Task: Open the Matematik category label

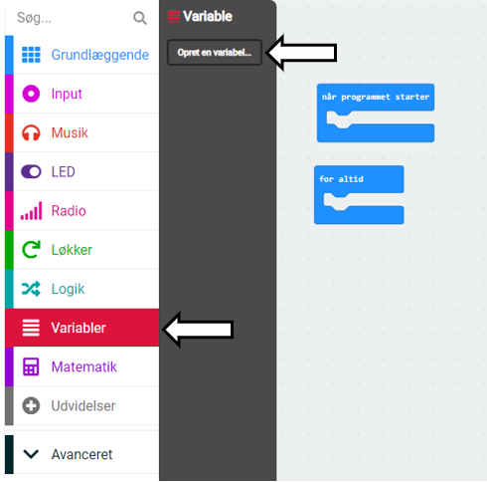Action: (x=83, y=366)
